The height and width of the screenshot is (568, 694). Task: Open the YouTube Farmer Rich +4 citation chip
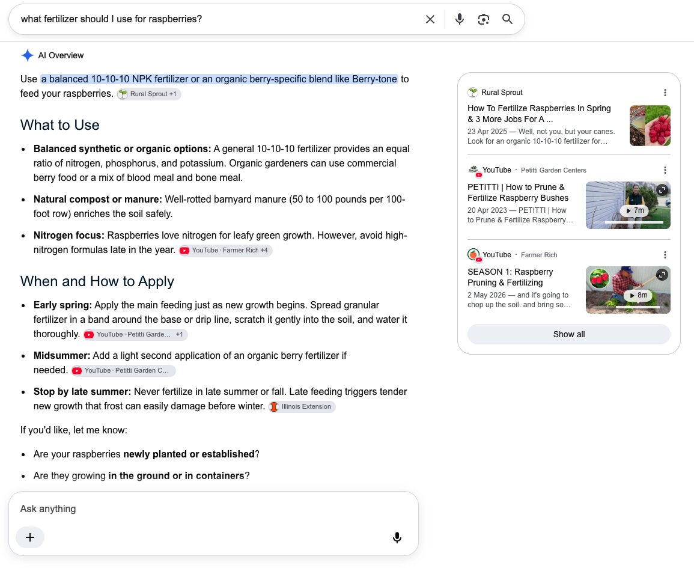[x=226, y=250]
